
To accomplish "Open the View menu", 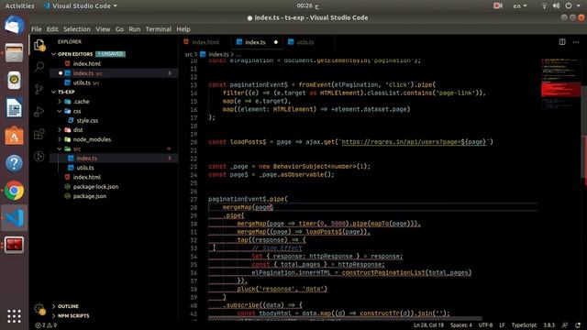I will point(103,28).
